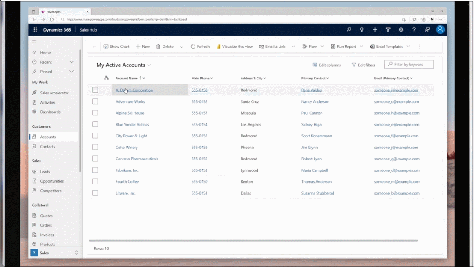This screenshot has width=474, height=267.
Task: Open dropdown arrow next to Excel Templates
Action: (x=409, y=47)
